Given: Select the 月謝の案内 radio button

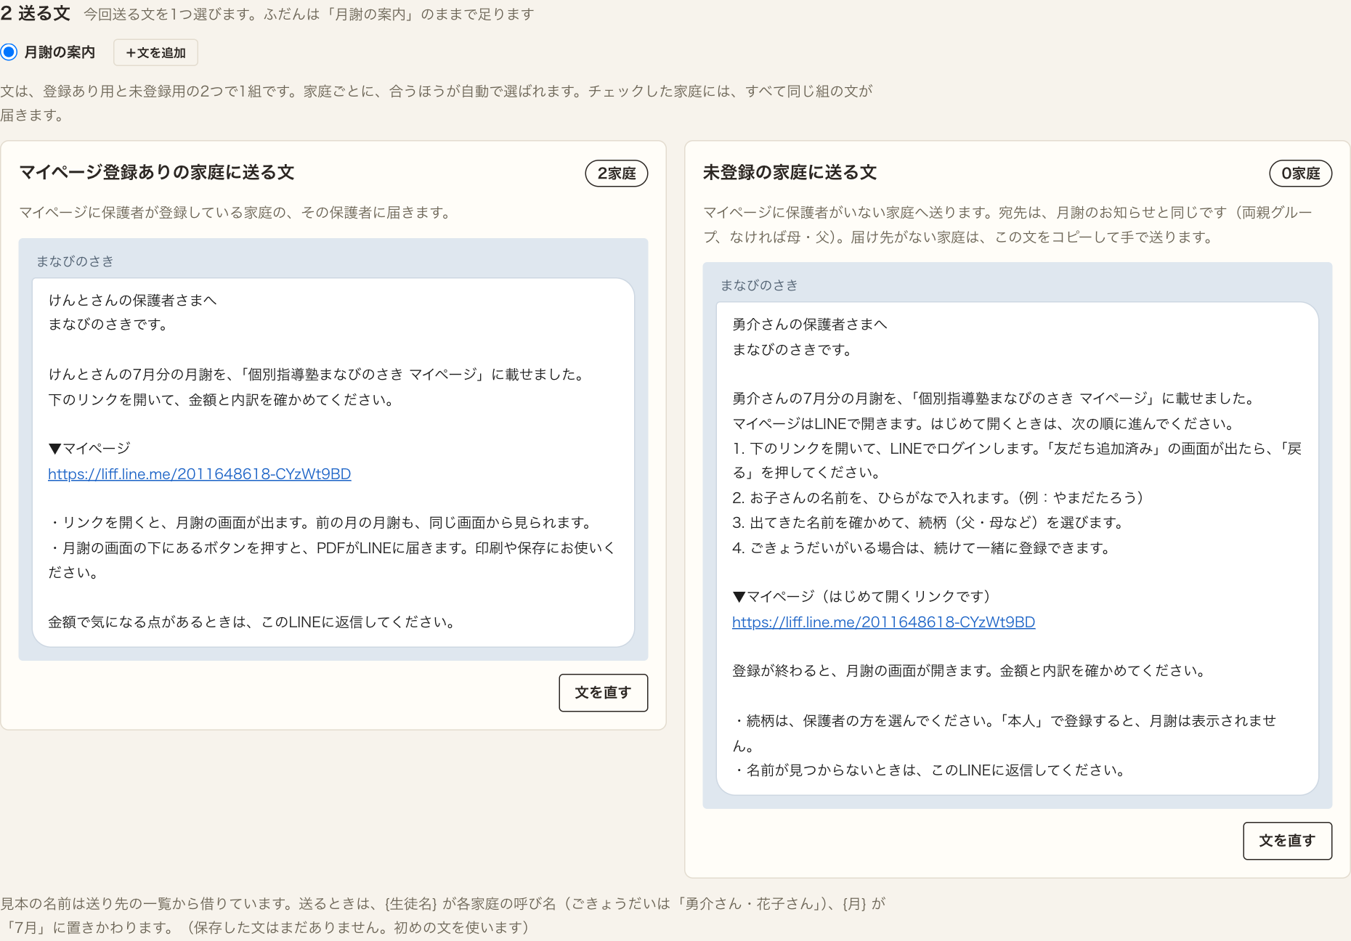Looking at the screenshot, I should pos(9,52).
